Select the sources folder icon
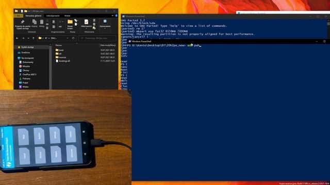This screenshot has width=330, height=185. click(57, 57)
